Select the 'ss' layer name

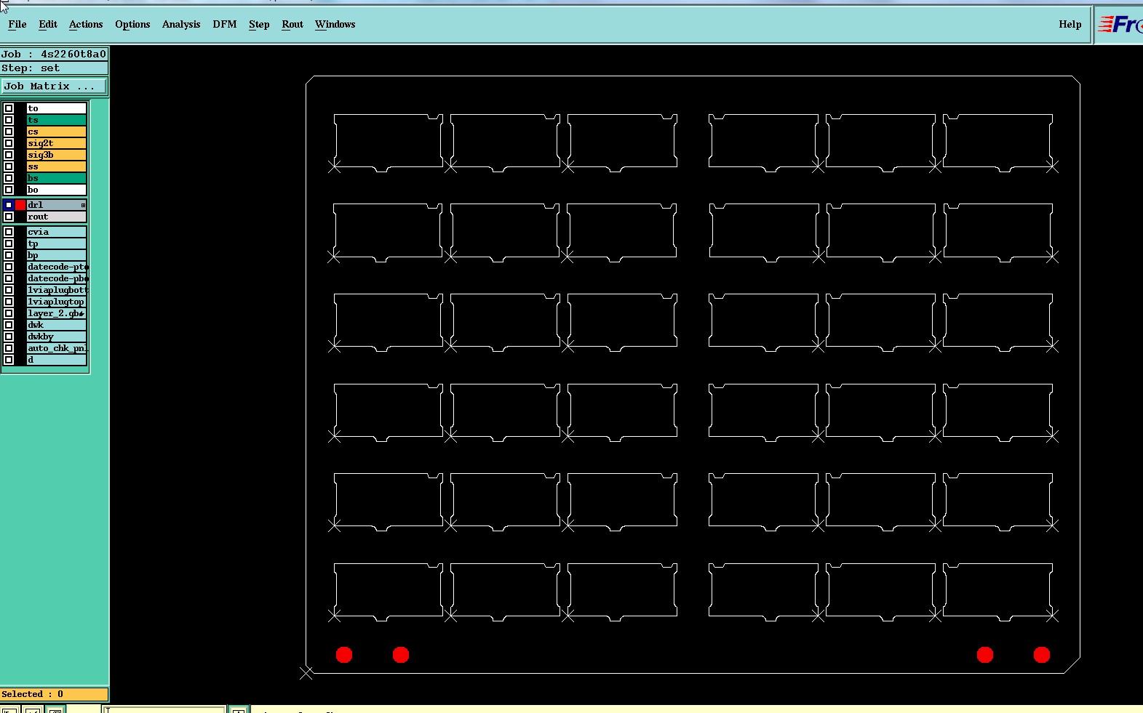(x=57, y=166)
